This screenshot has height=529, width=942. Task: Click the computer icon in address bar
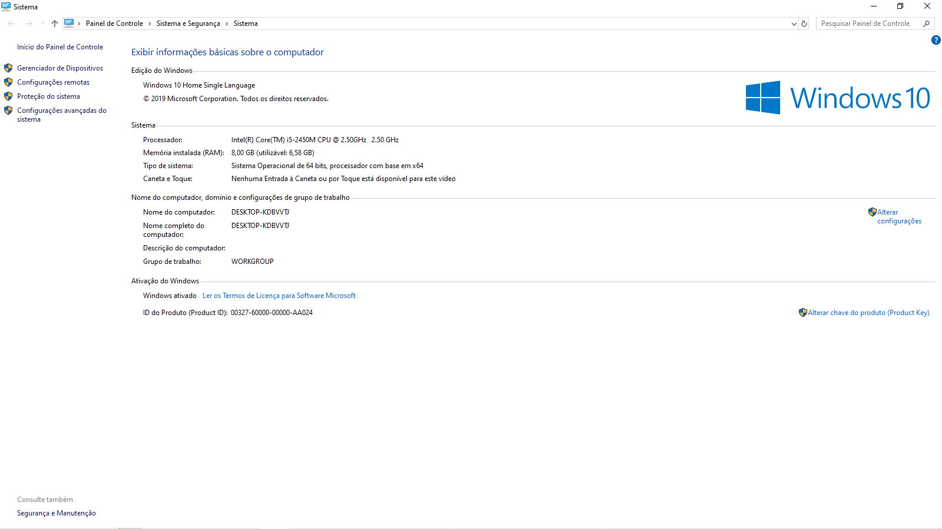(69, 23)
